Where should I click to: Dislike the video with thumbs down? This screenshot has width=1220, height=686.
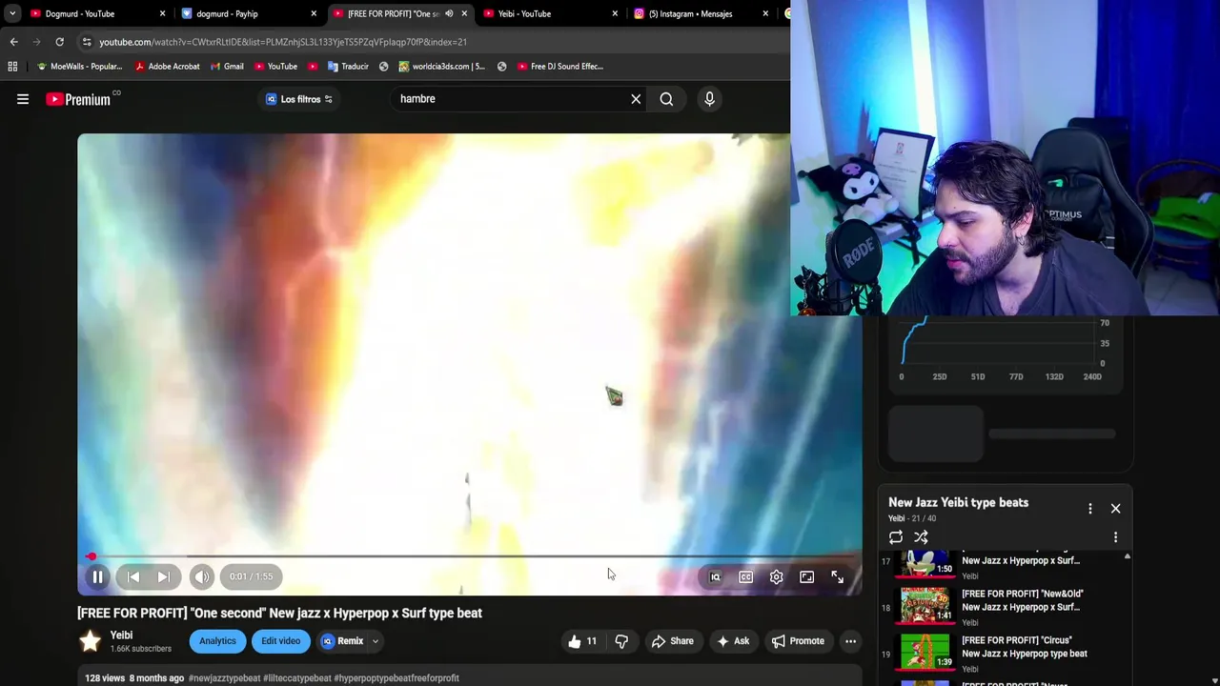tap(621, 641)
